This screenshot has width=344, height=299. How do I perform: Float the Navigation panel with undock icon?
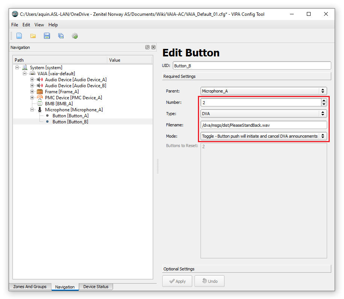tap(148, 47)
